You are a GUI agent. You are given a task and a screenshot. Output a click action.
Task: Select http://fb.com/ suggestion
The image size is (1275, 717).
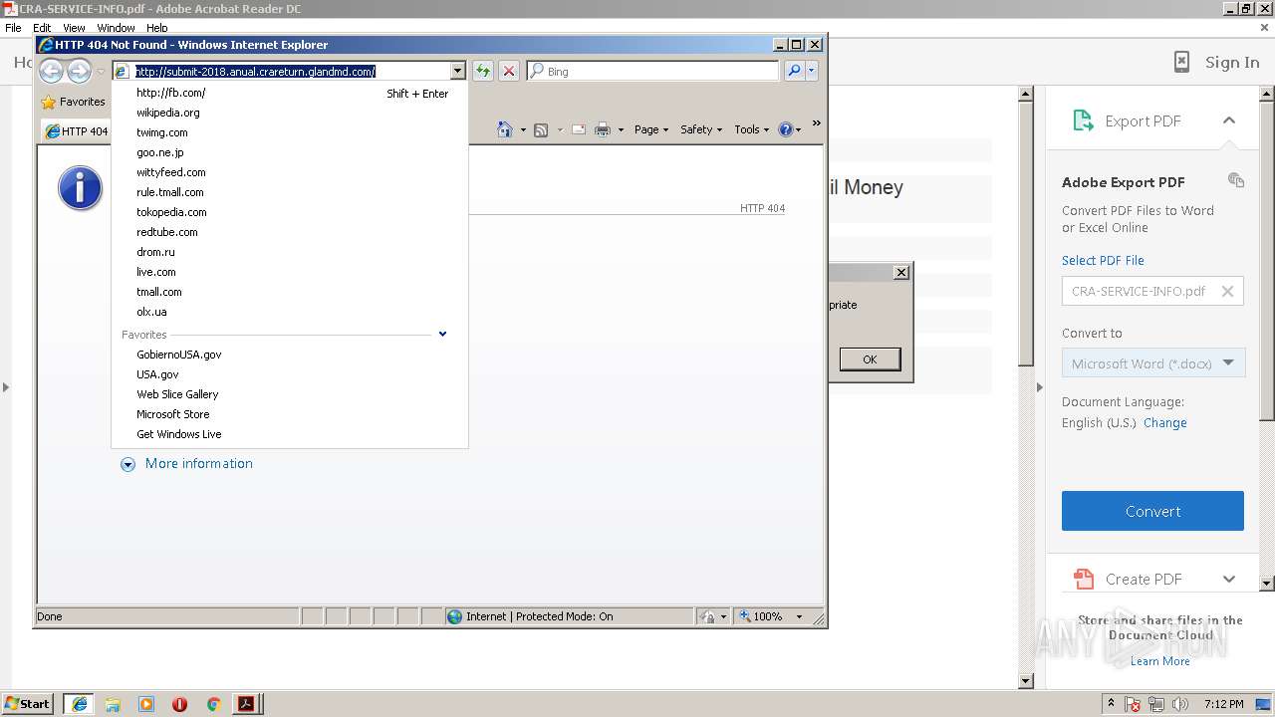(x=171, y=93)
